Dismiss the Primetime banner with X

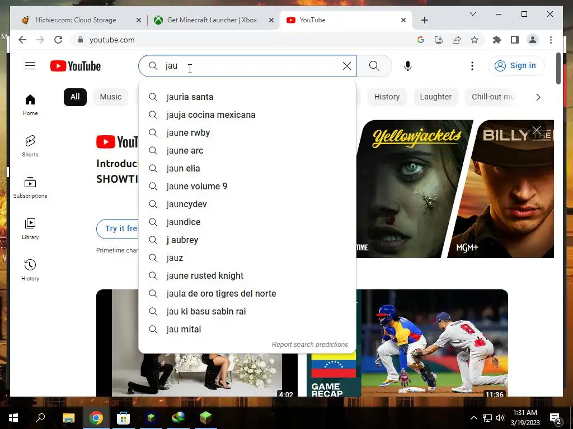tap(537, 130)
